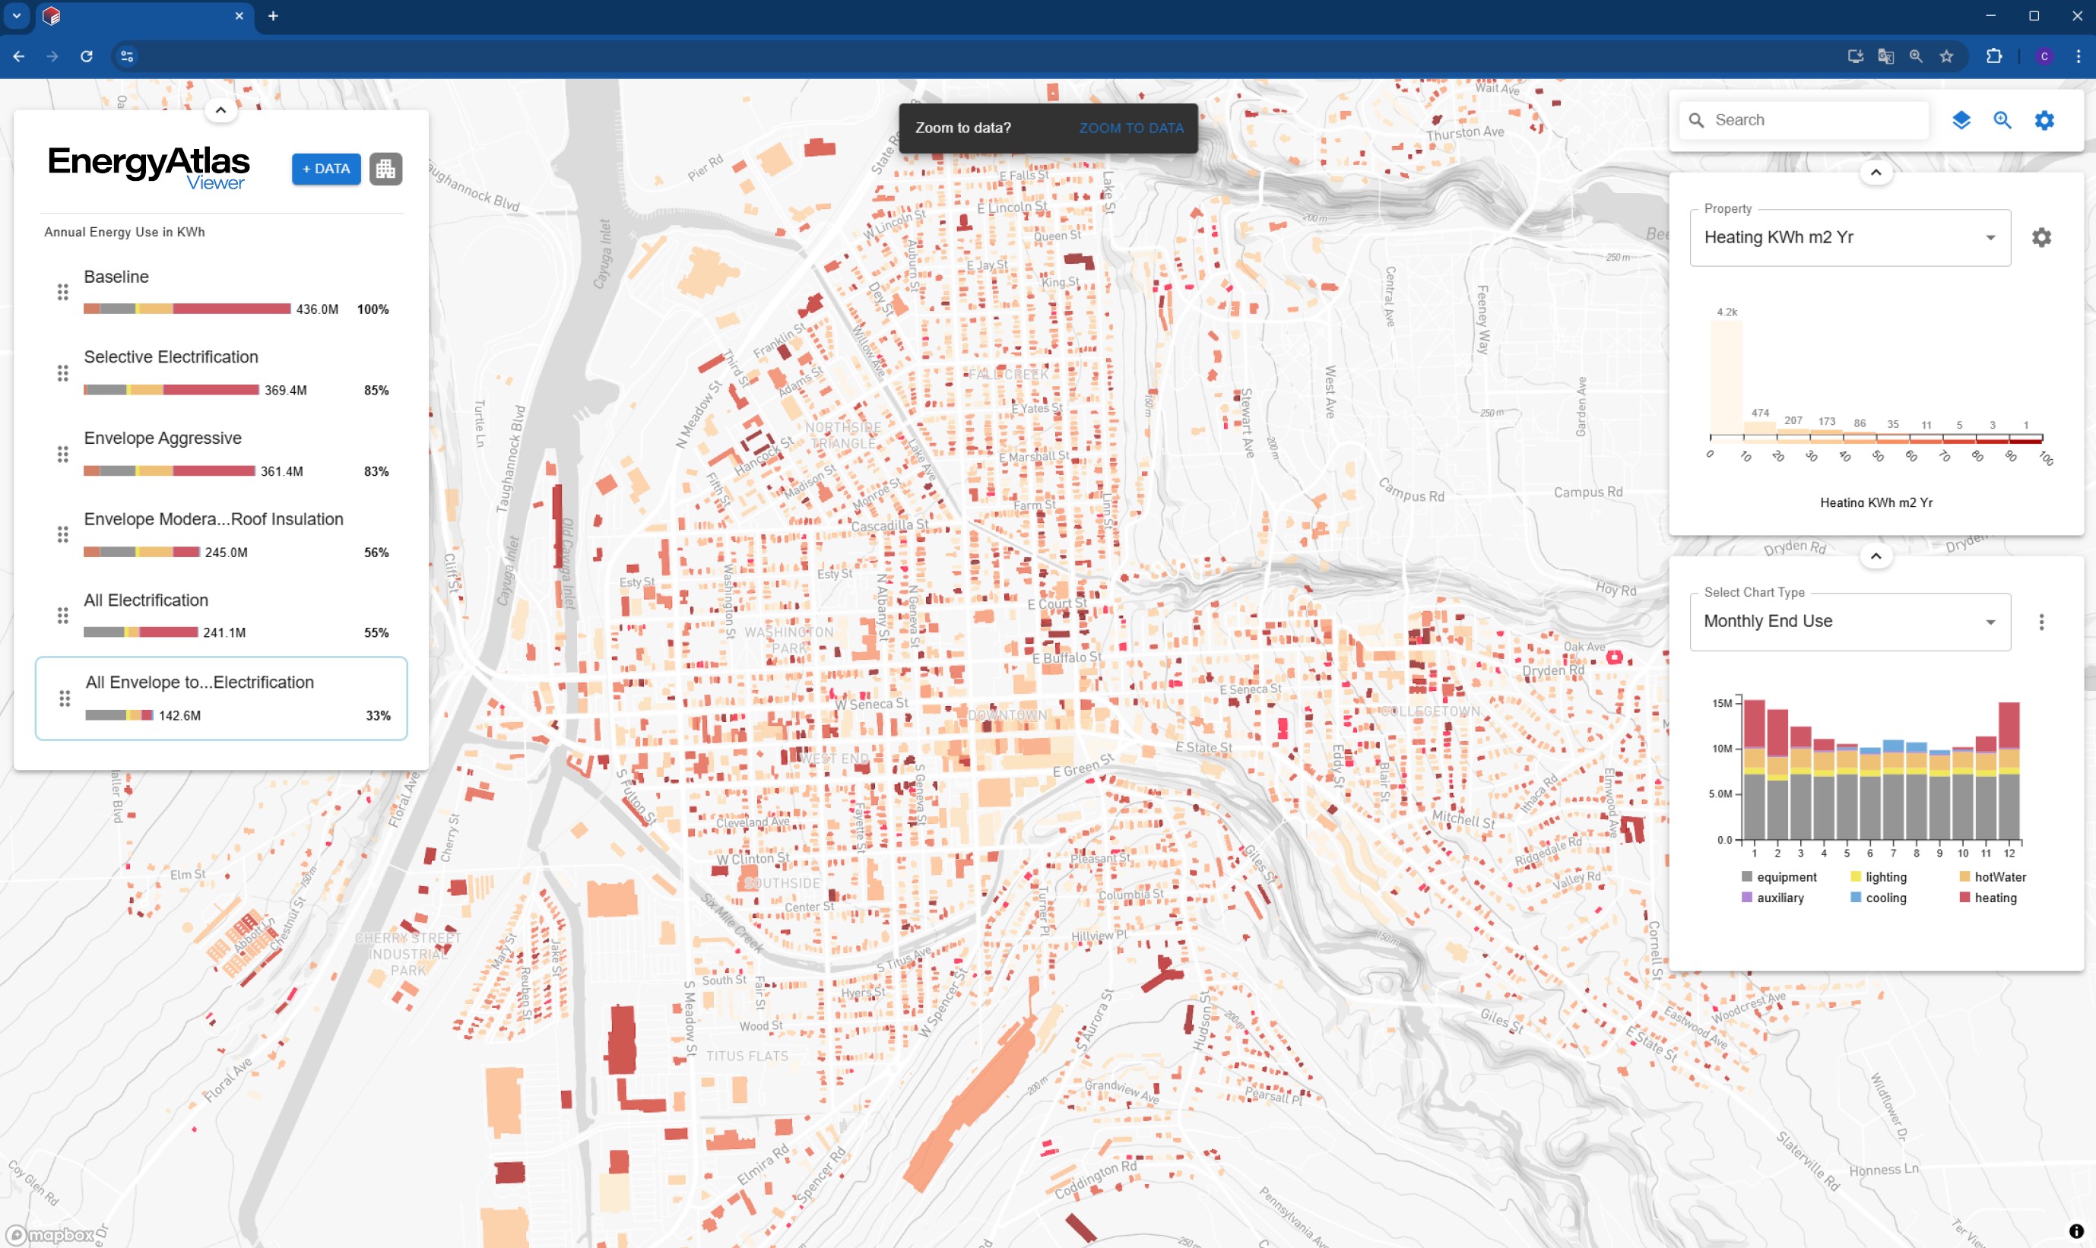Viewport: 2096px width, 1248px height.
Task: Open settings for the Heating KWh property
Action: [x=2042, y=237]
